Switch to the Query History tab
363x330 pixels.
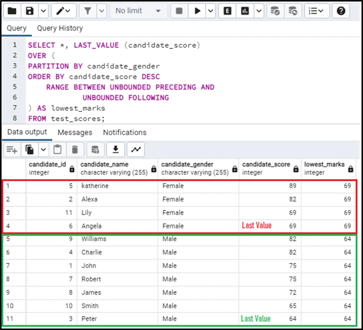[x=60, y=28]
